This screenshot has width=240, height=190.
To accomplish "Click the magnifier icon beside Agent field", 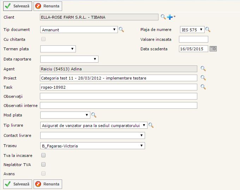I will [203, 69].
